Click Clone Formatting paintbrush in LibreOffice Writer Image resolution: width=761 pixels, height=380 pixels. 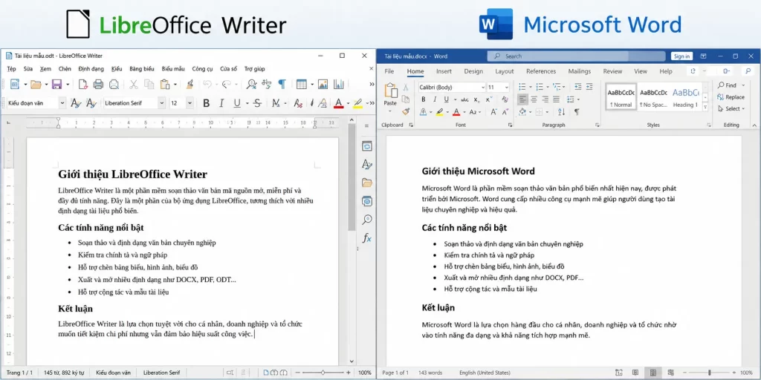[190, 85]
